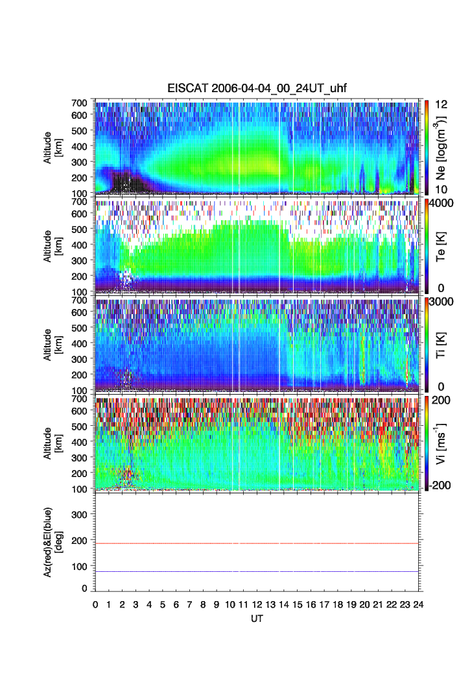The height and width of the screenshot is (690, 459).
Task: Click the UT x-axis label
Action: tap(257, 619)
